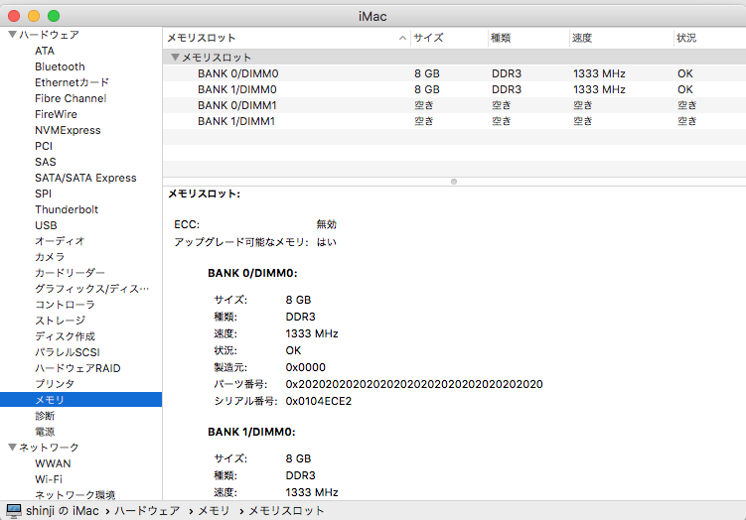This screenshot has height=520, width=746.
Task: Click ハードウェア in the path bar
Action: coord(147,511)
